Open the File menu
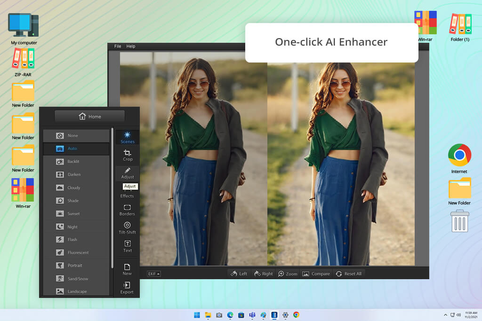The image size is (482, 321). 118,47
